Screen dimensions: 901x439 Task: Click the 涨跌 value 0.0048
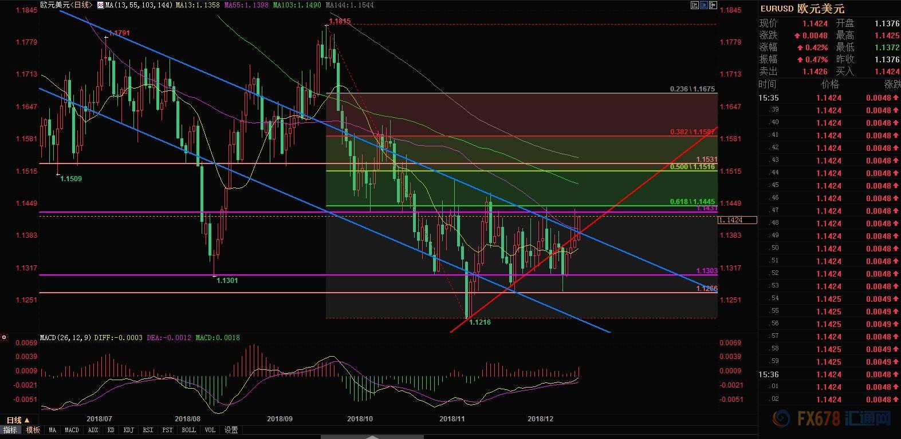(815, 35)
